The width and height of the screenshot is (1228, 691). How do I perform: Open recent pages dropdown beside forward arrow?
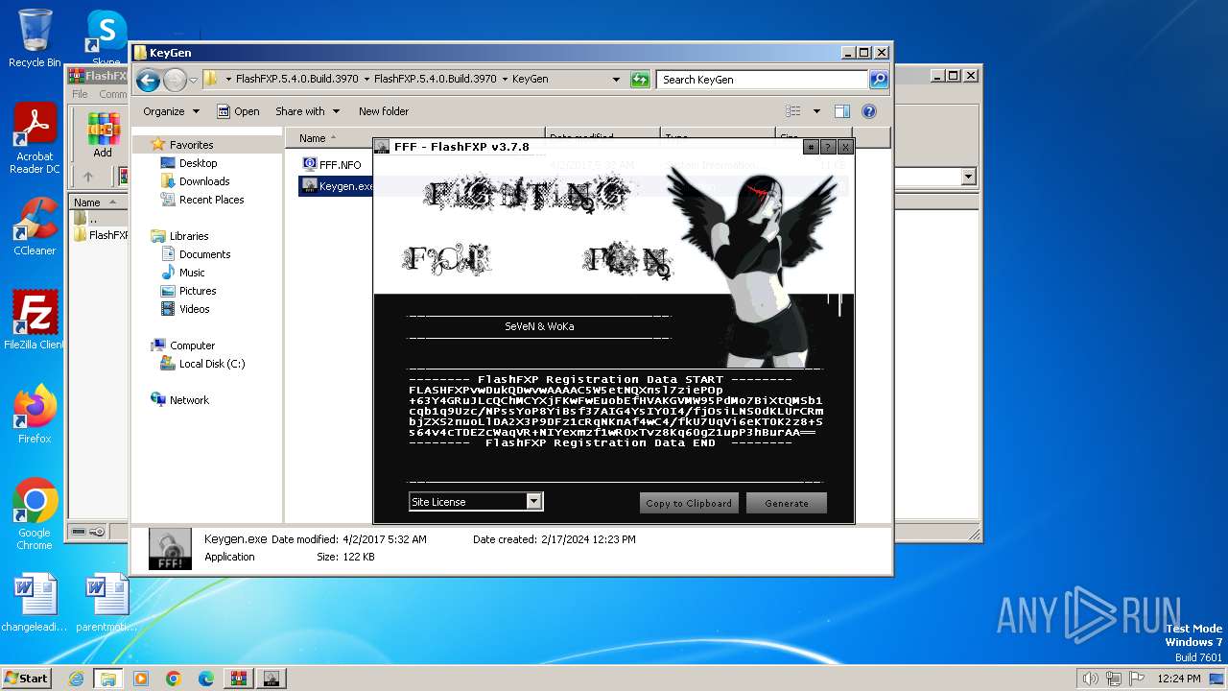pyautogui.click(x=194, y=80)
